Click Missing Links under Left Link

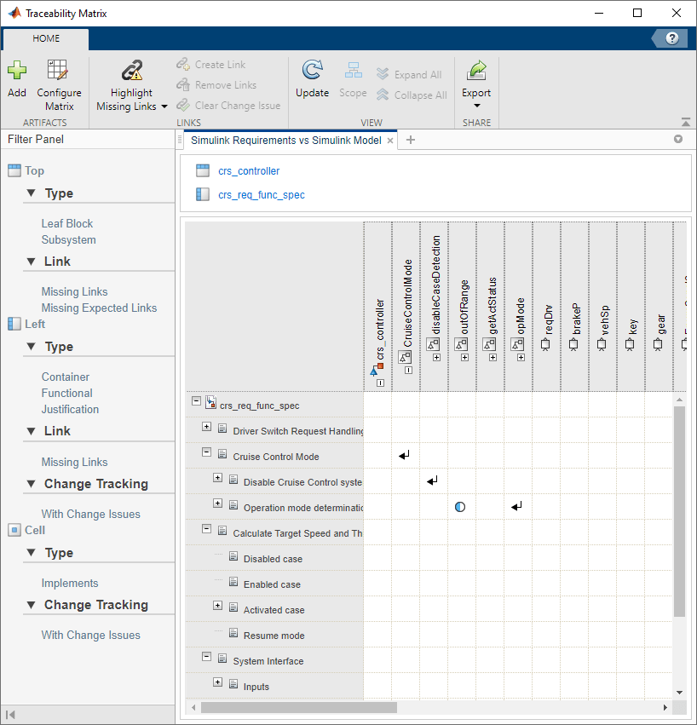74,462
